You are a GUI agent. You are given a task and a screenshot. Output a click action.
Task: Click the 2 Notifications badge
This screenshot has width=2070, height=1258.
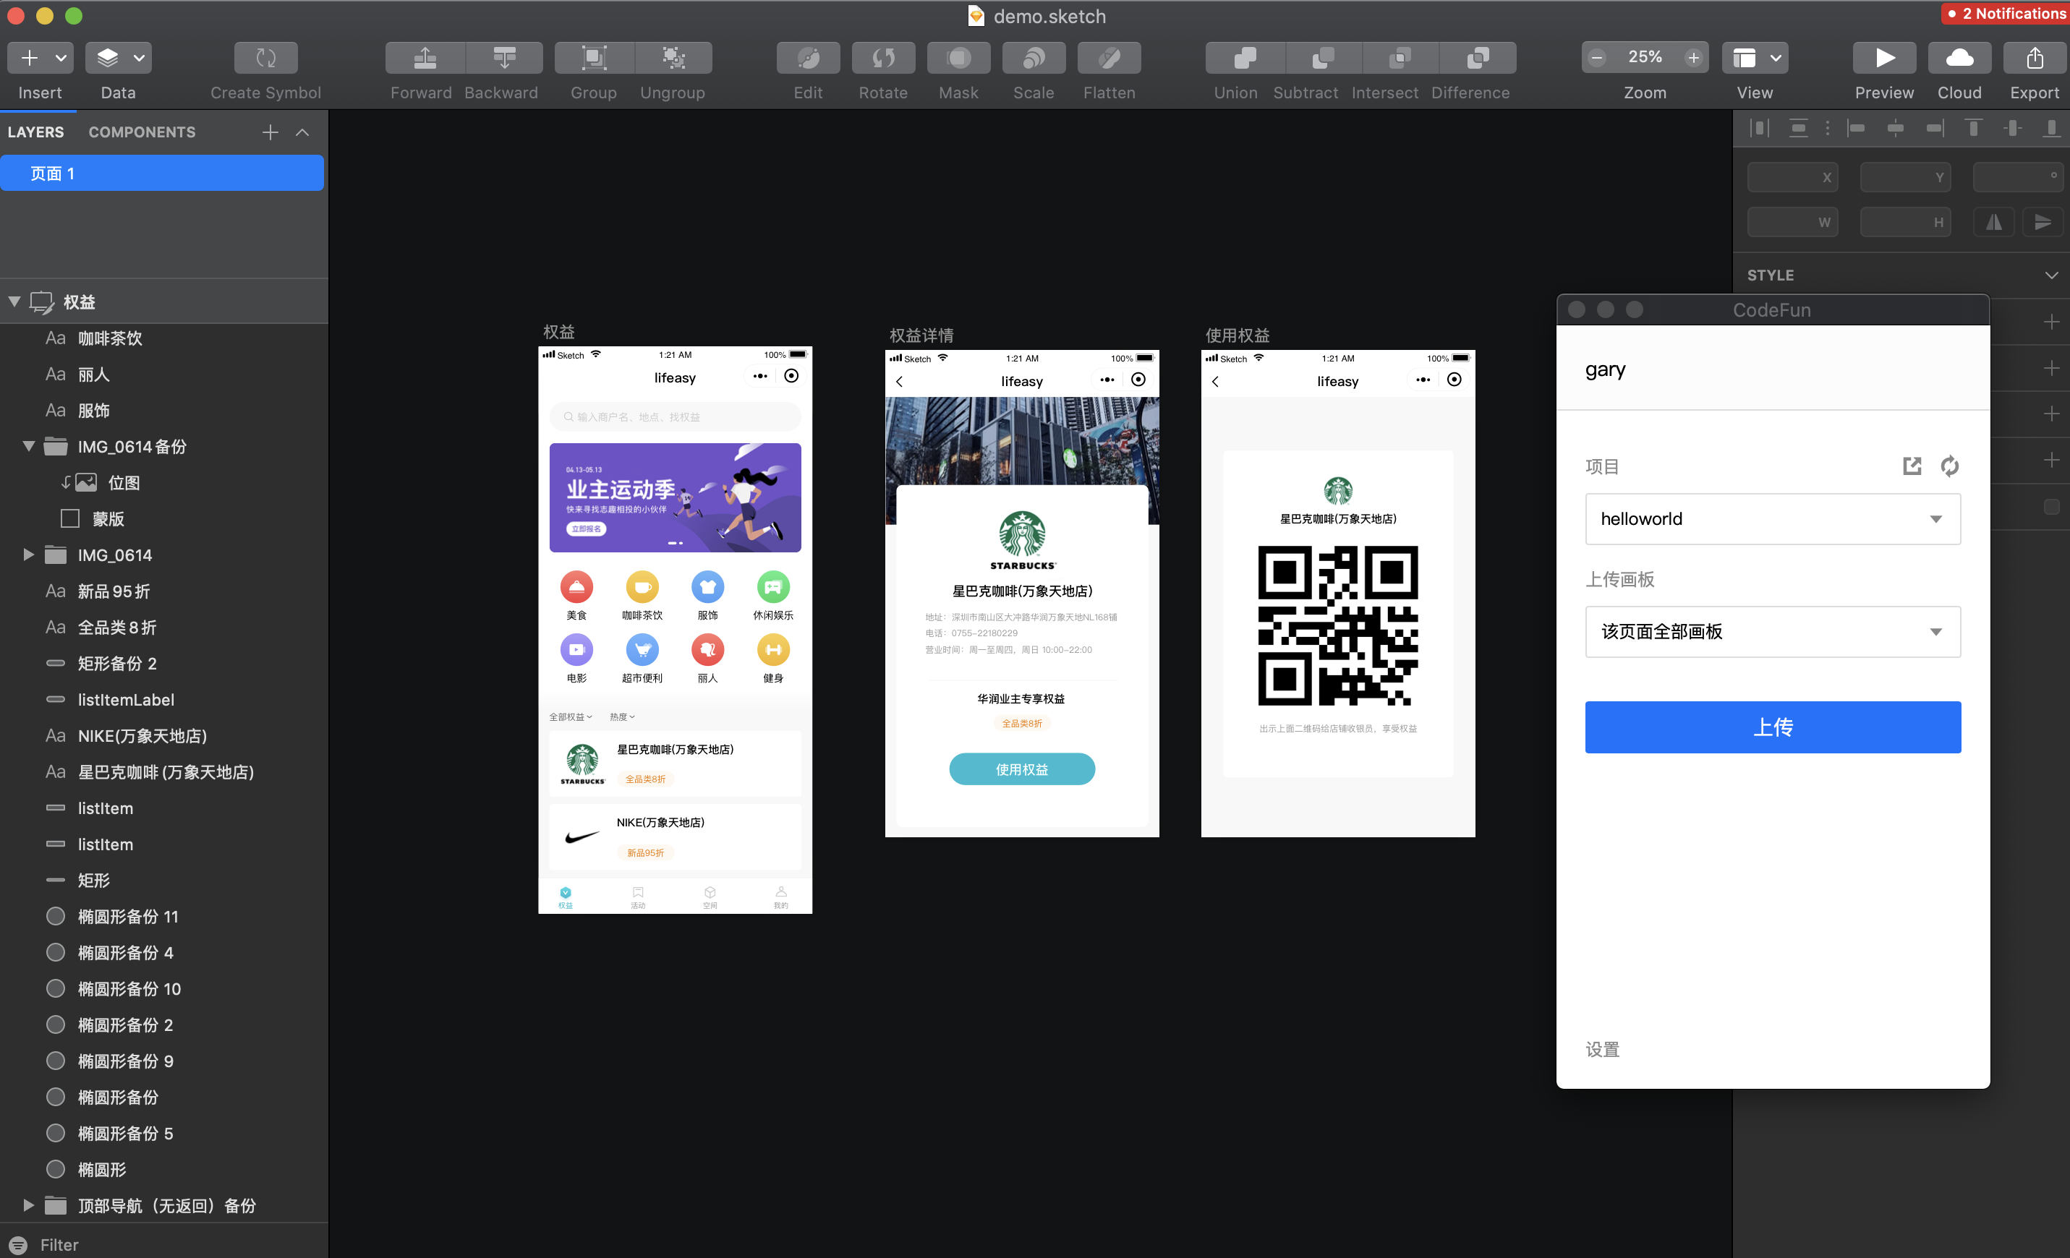(x=2006, y=14)
